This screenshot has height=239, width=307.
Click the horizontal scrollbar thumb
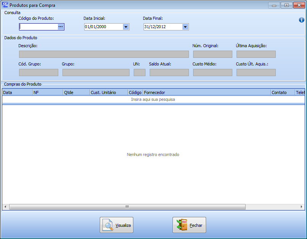pyautogui.click(x=127, y=207)
